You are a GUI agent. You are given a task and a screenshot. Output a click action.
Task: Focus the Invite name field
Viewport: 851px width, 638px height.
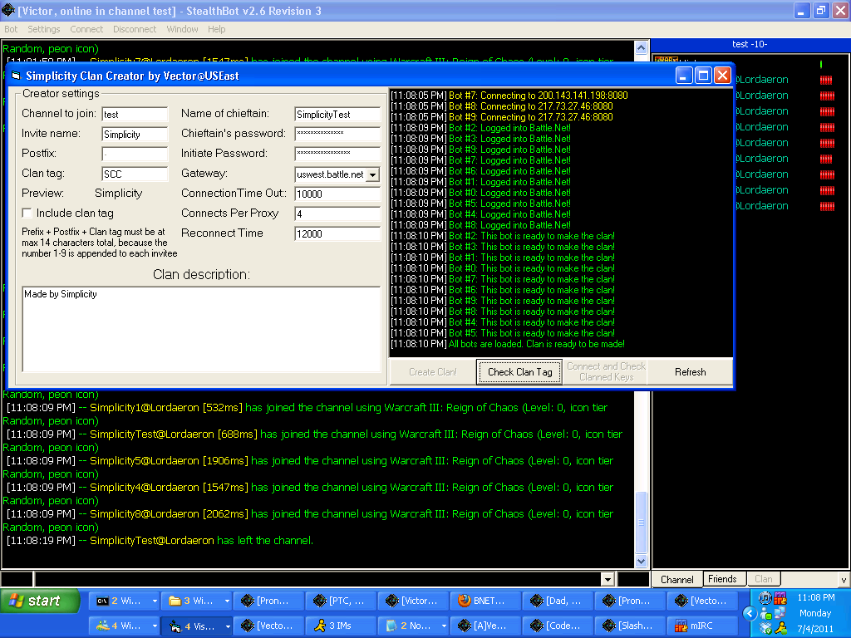[135, 134]
